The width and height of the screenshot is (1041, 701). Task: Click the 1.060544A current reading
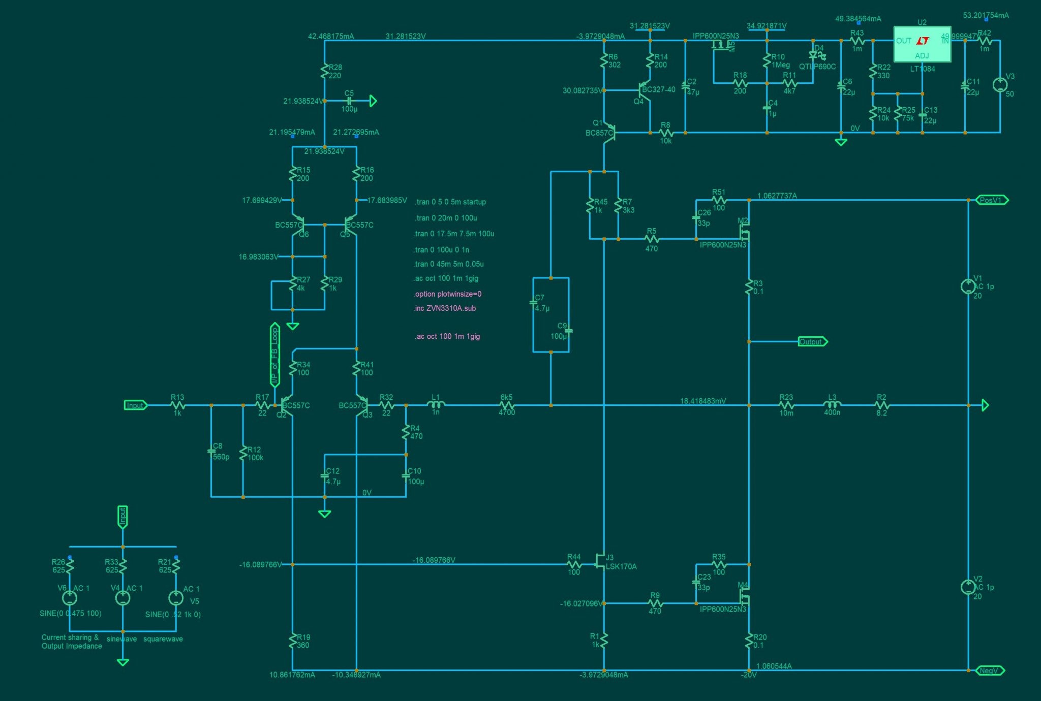(x=774, y=666)
